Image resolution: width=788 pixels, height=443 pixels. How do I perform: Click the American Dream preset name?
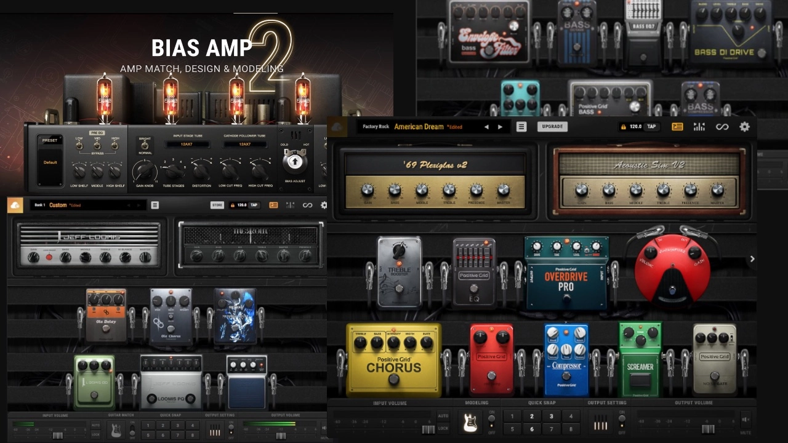[419, 127]
